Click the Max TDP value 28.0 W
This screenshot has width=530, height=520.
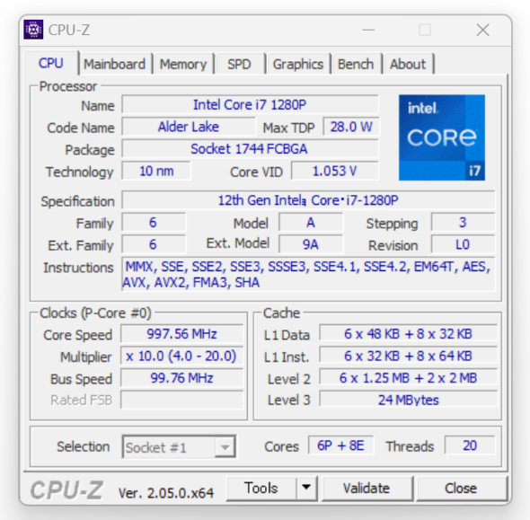(x=351, y=127)
